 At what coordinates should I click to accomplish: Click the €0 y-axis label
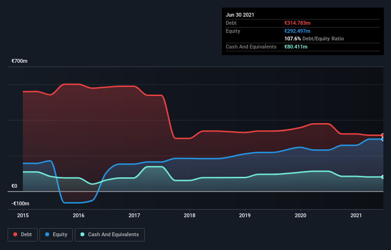pos(14,186)
